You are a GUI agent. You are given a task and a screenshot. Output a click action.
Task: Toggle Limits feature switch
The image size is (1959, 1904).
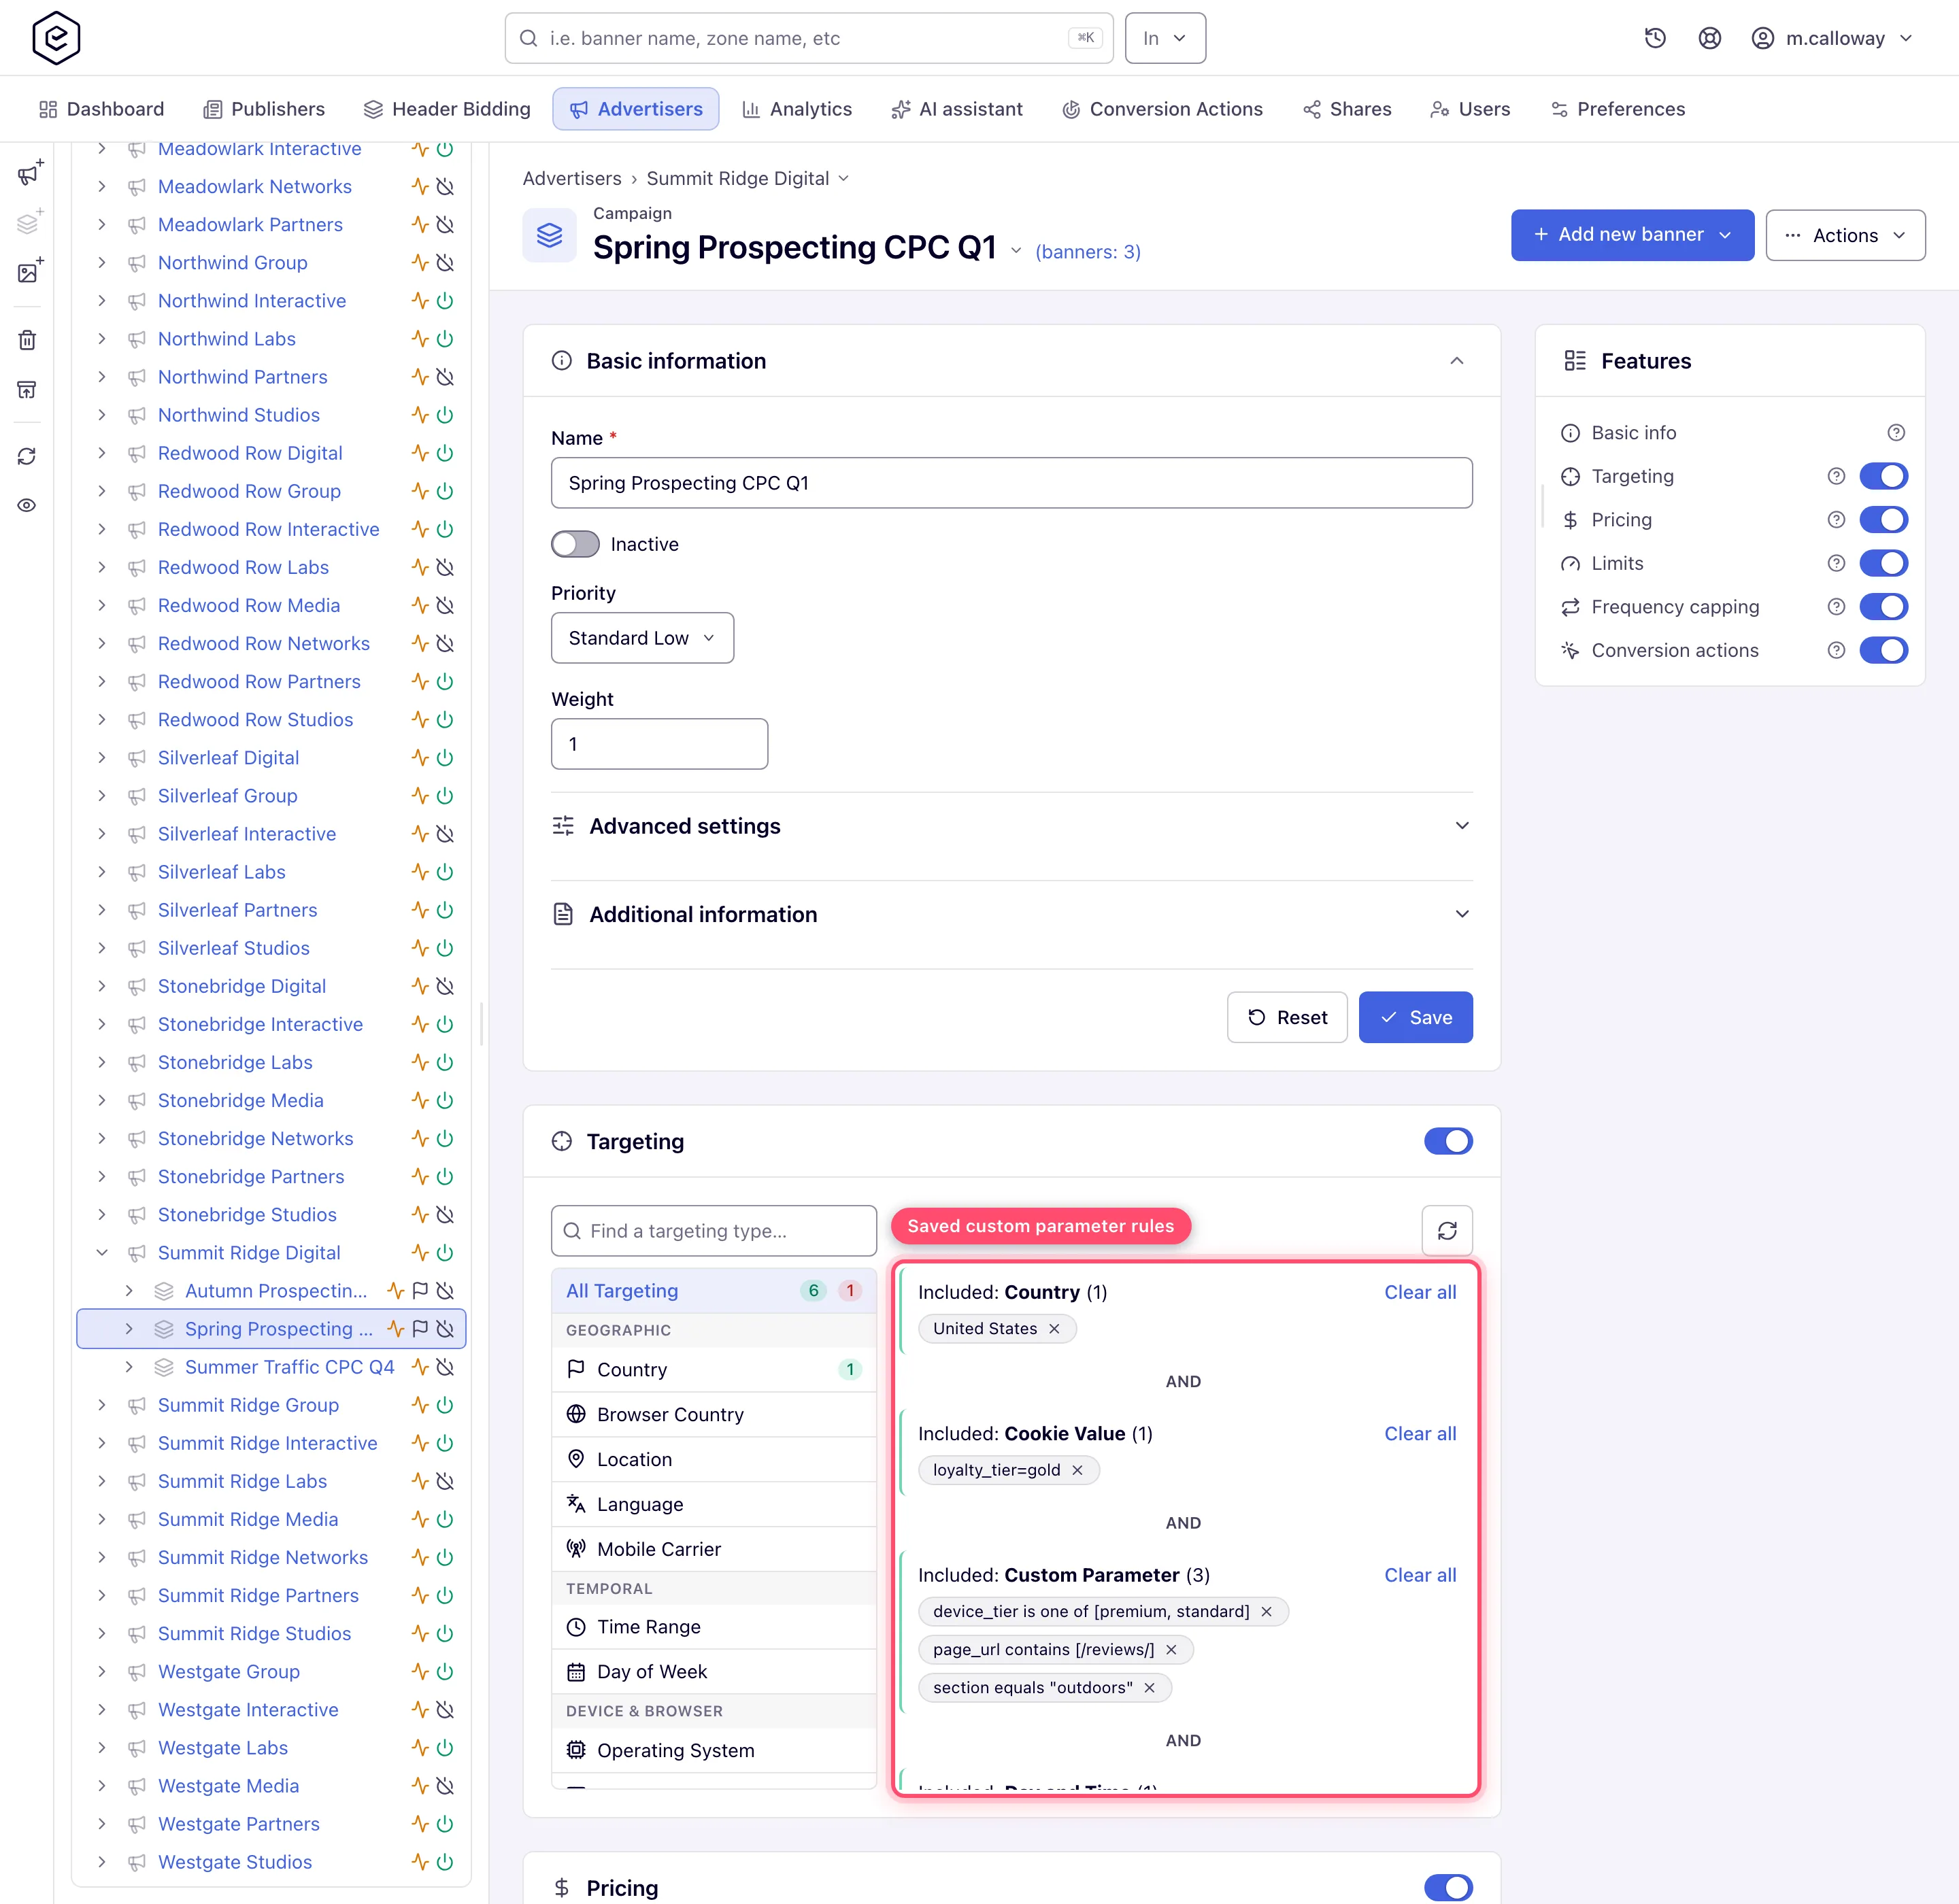1883,563
